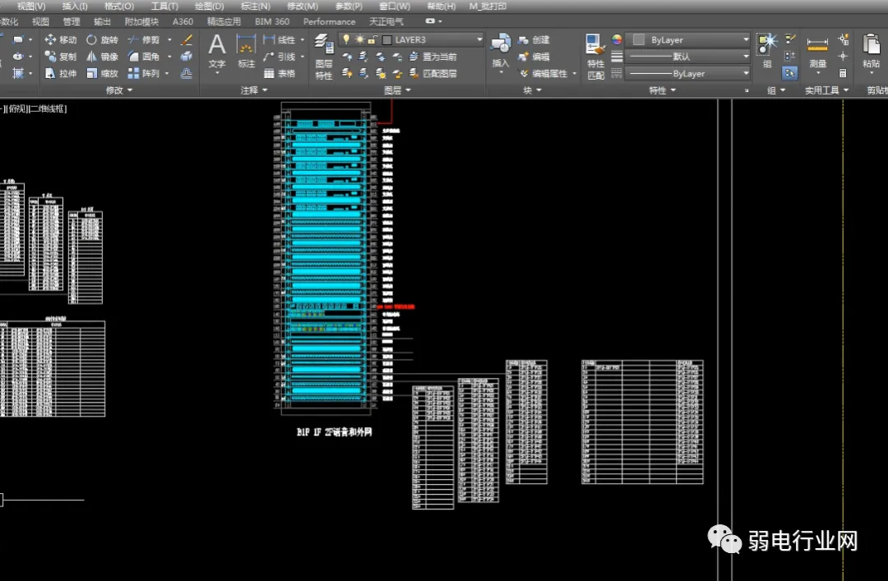Viewport: 888px width, 581px height.
Task: Select the 线性 linear dimension tool
Action: click(280, 39)
